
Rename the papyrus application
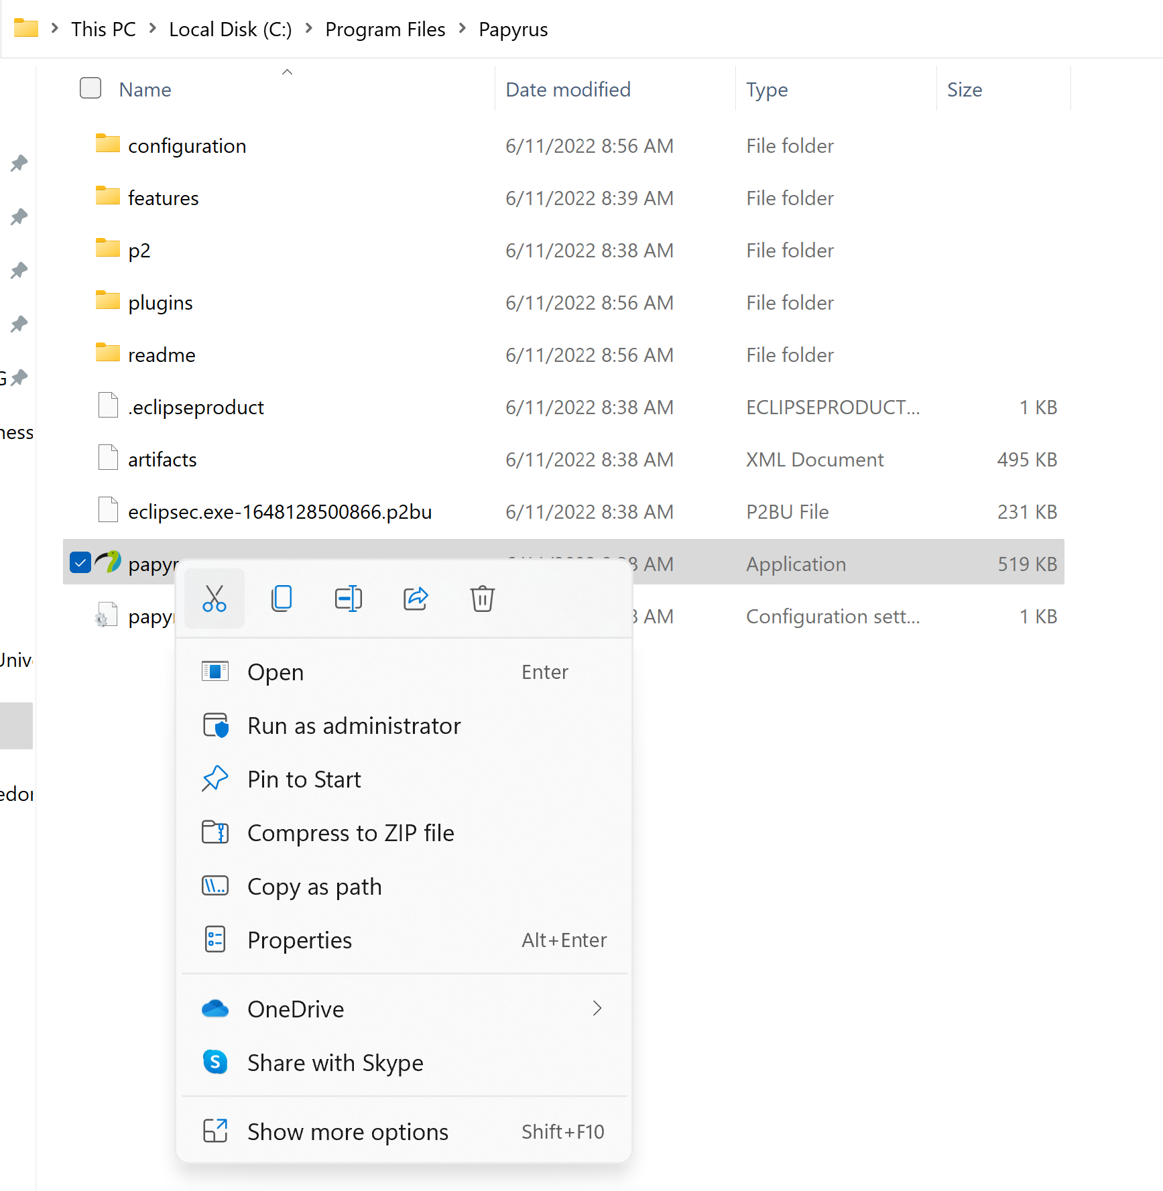(x=349, y=599)
